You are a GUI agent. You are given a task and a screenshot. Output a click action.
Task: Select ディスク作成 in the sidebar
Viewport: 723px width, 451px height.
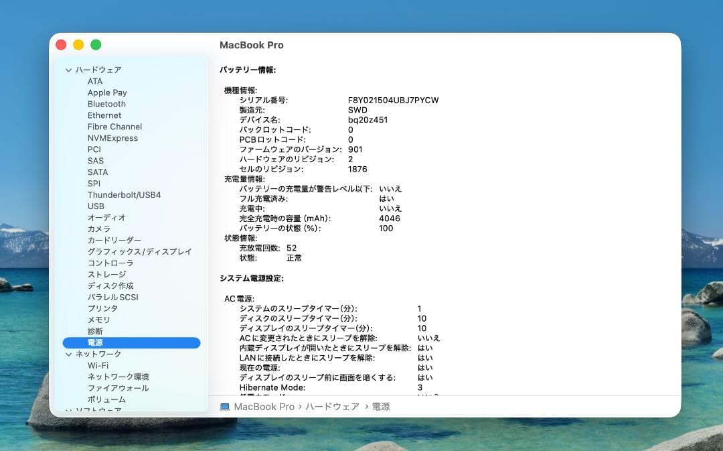click(x=110, y=285)
